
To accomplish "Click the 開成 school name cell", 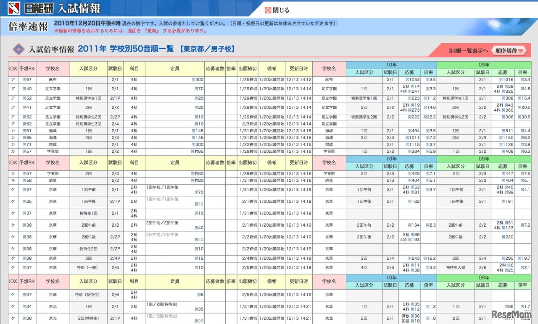I will (53, 144).
